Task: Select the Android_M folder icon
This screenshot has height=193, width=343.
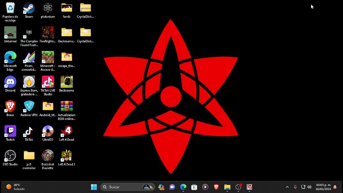Action: point(48,107)
